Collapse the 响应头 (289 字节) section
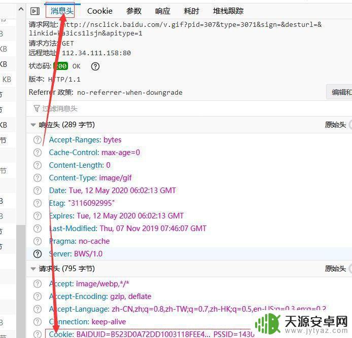This screenshot has width=352, height=338. coord(33,125)
